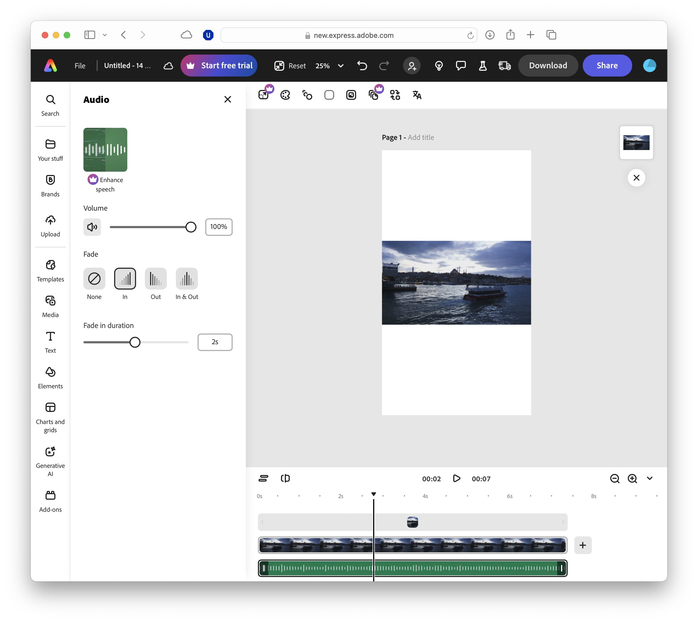Open the Generative AI panel

[x=50, y=462]
